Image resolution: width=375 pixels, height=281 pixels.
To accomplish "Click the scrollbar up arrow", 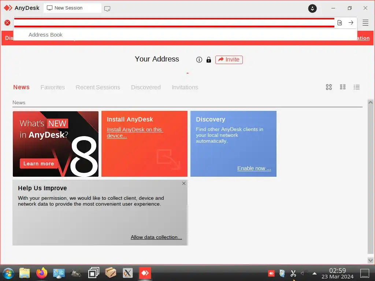I will pos(371,102).
